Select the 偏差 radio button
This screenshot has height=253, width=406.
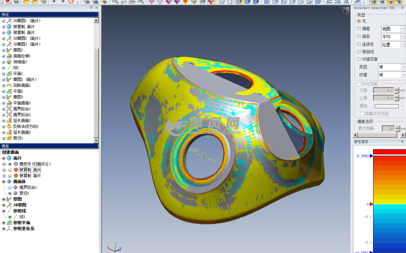click(x=359, y=29)
